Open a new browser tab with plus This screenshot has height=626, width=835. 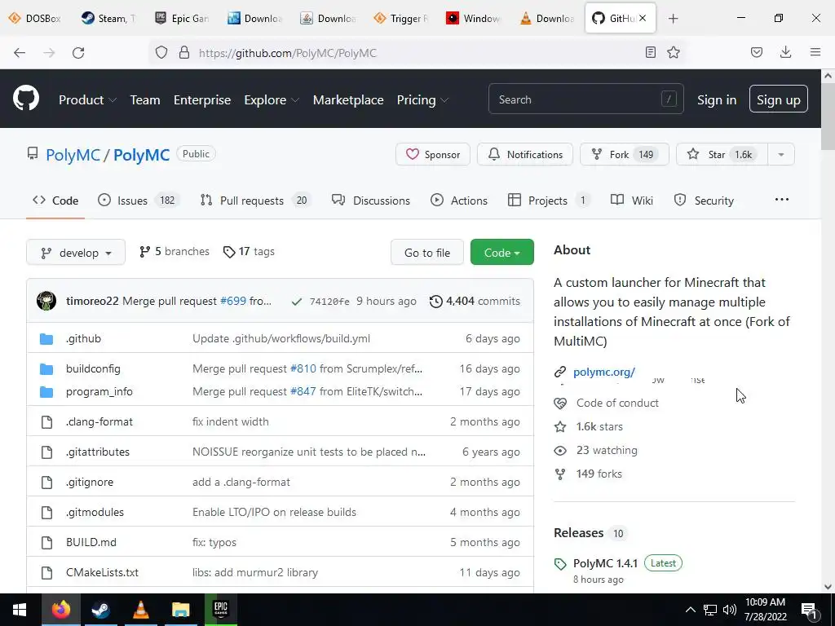click(673, 19)
